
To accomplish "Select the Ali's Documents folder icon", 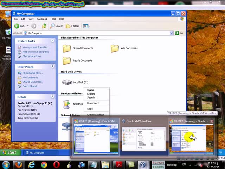I will [x=115, y=48].
